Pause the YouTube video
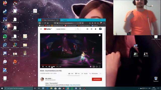The height and width of the screenshot is (90, 161). [43, 67]
